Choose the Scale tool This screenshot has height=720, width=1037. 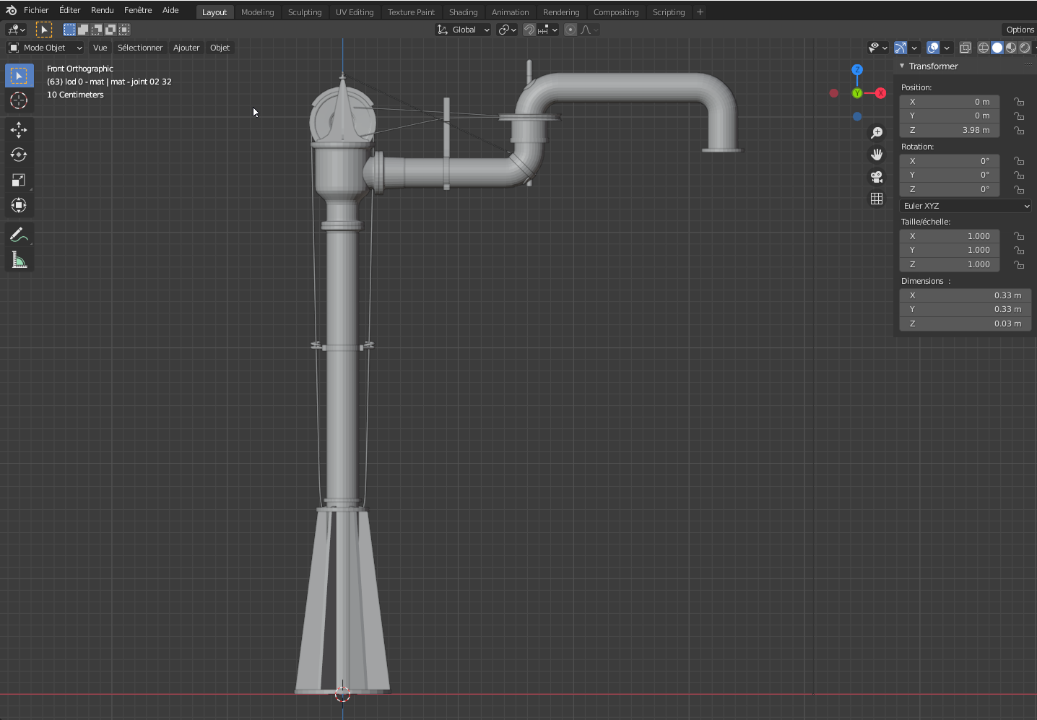(19, 180)
